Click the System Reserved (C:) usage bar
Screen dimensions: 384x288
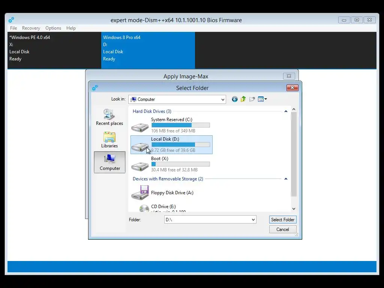pos(180,125)
